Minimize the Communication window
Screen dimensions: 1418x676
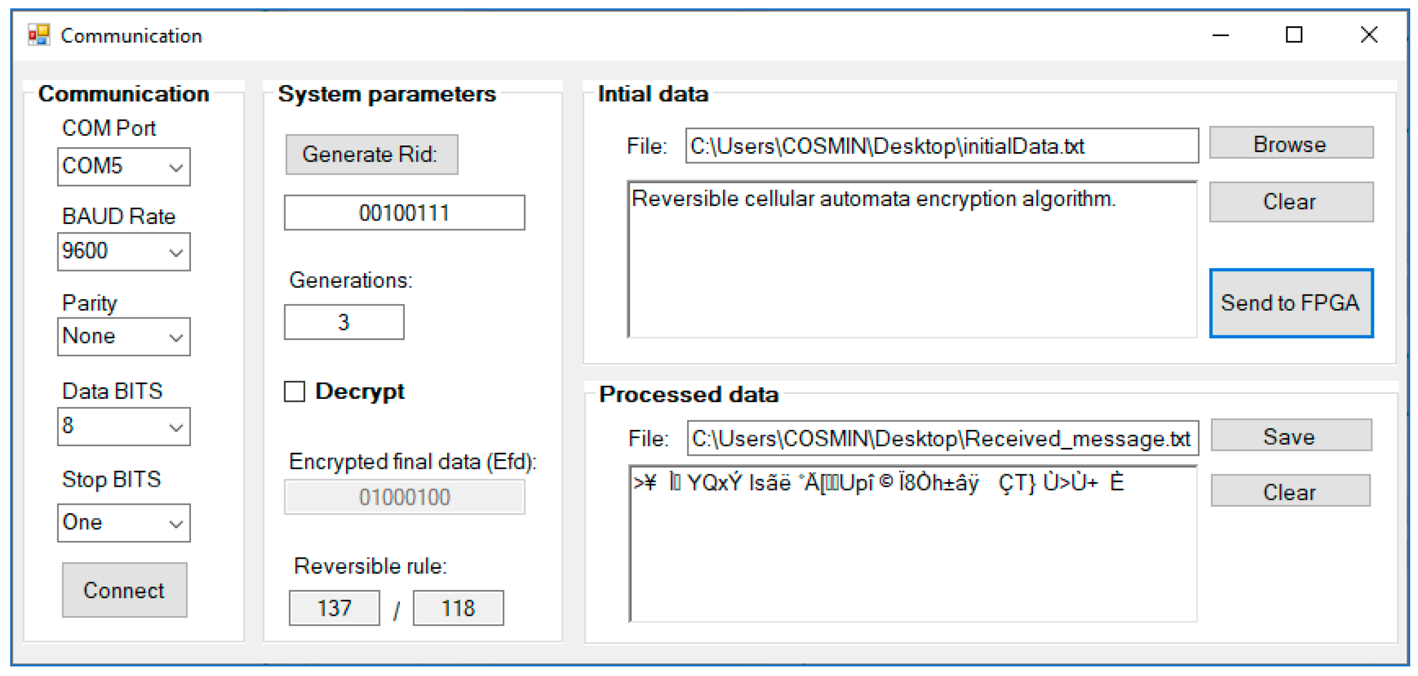1220,35
